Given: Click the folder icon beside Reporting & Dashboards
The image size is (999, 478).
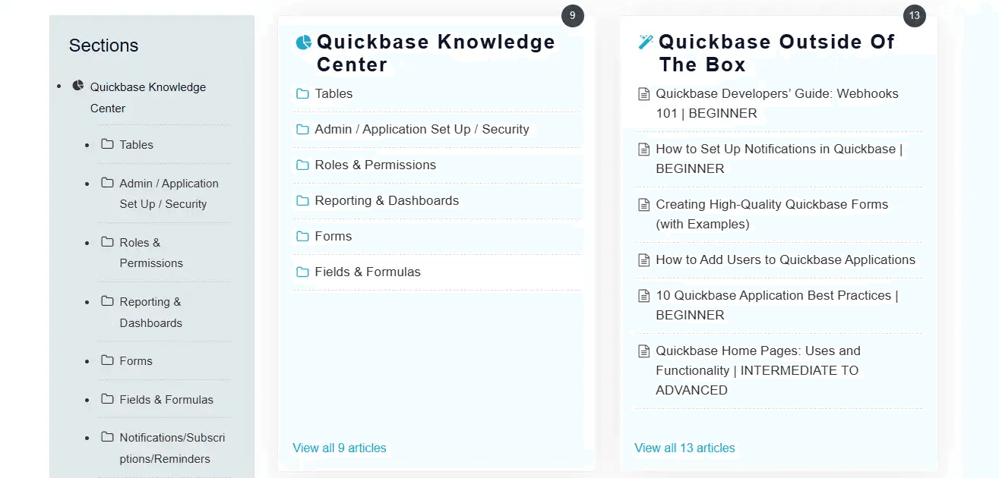Looking at the screenshot, I should (x=300, y=200).
